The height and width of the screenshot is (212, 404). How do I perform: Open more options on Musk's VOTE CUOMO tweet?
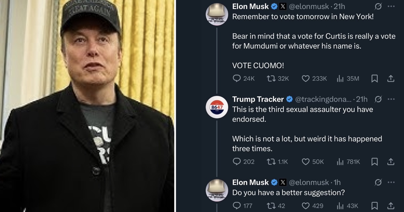click(391, 6)
